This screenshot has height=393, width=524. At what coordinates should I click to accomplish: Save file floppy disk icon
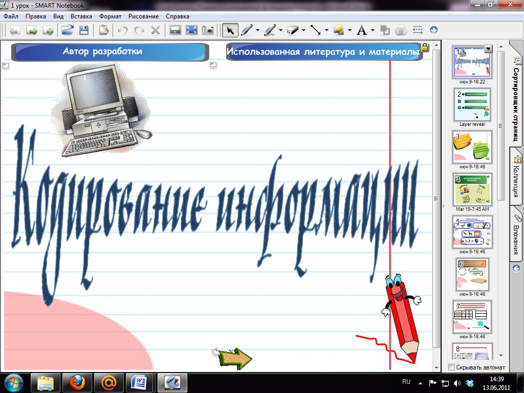pyautogui.click(x=84, y=30)
